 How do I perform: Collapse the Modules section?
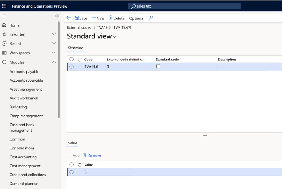54,62
